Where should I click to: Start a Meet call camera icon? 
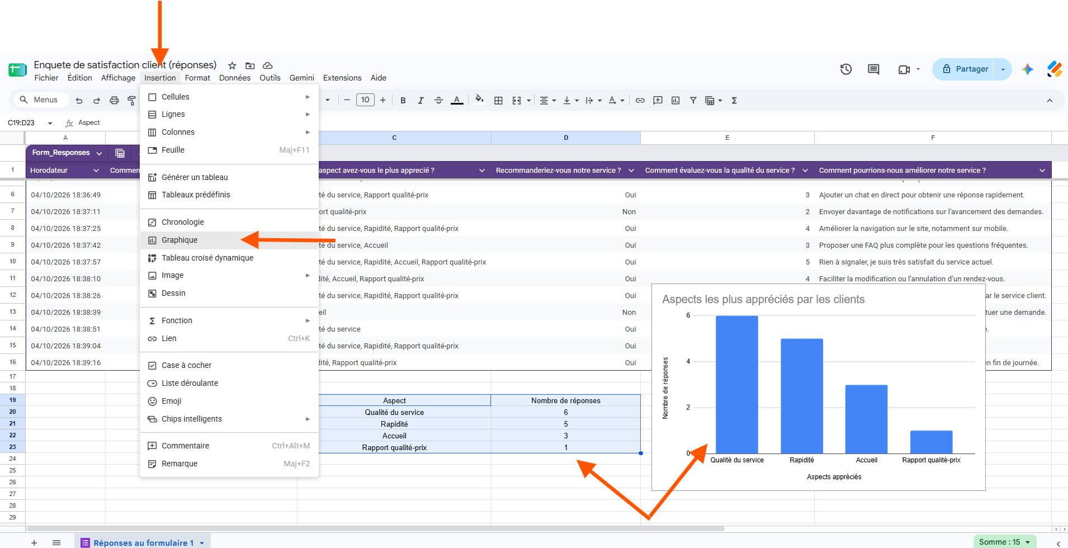pyautogui.click(x=904, y=69)
